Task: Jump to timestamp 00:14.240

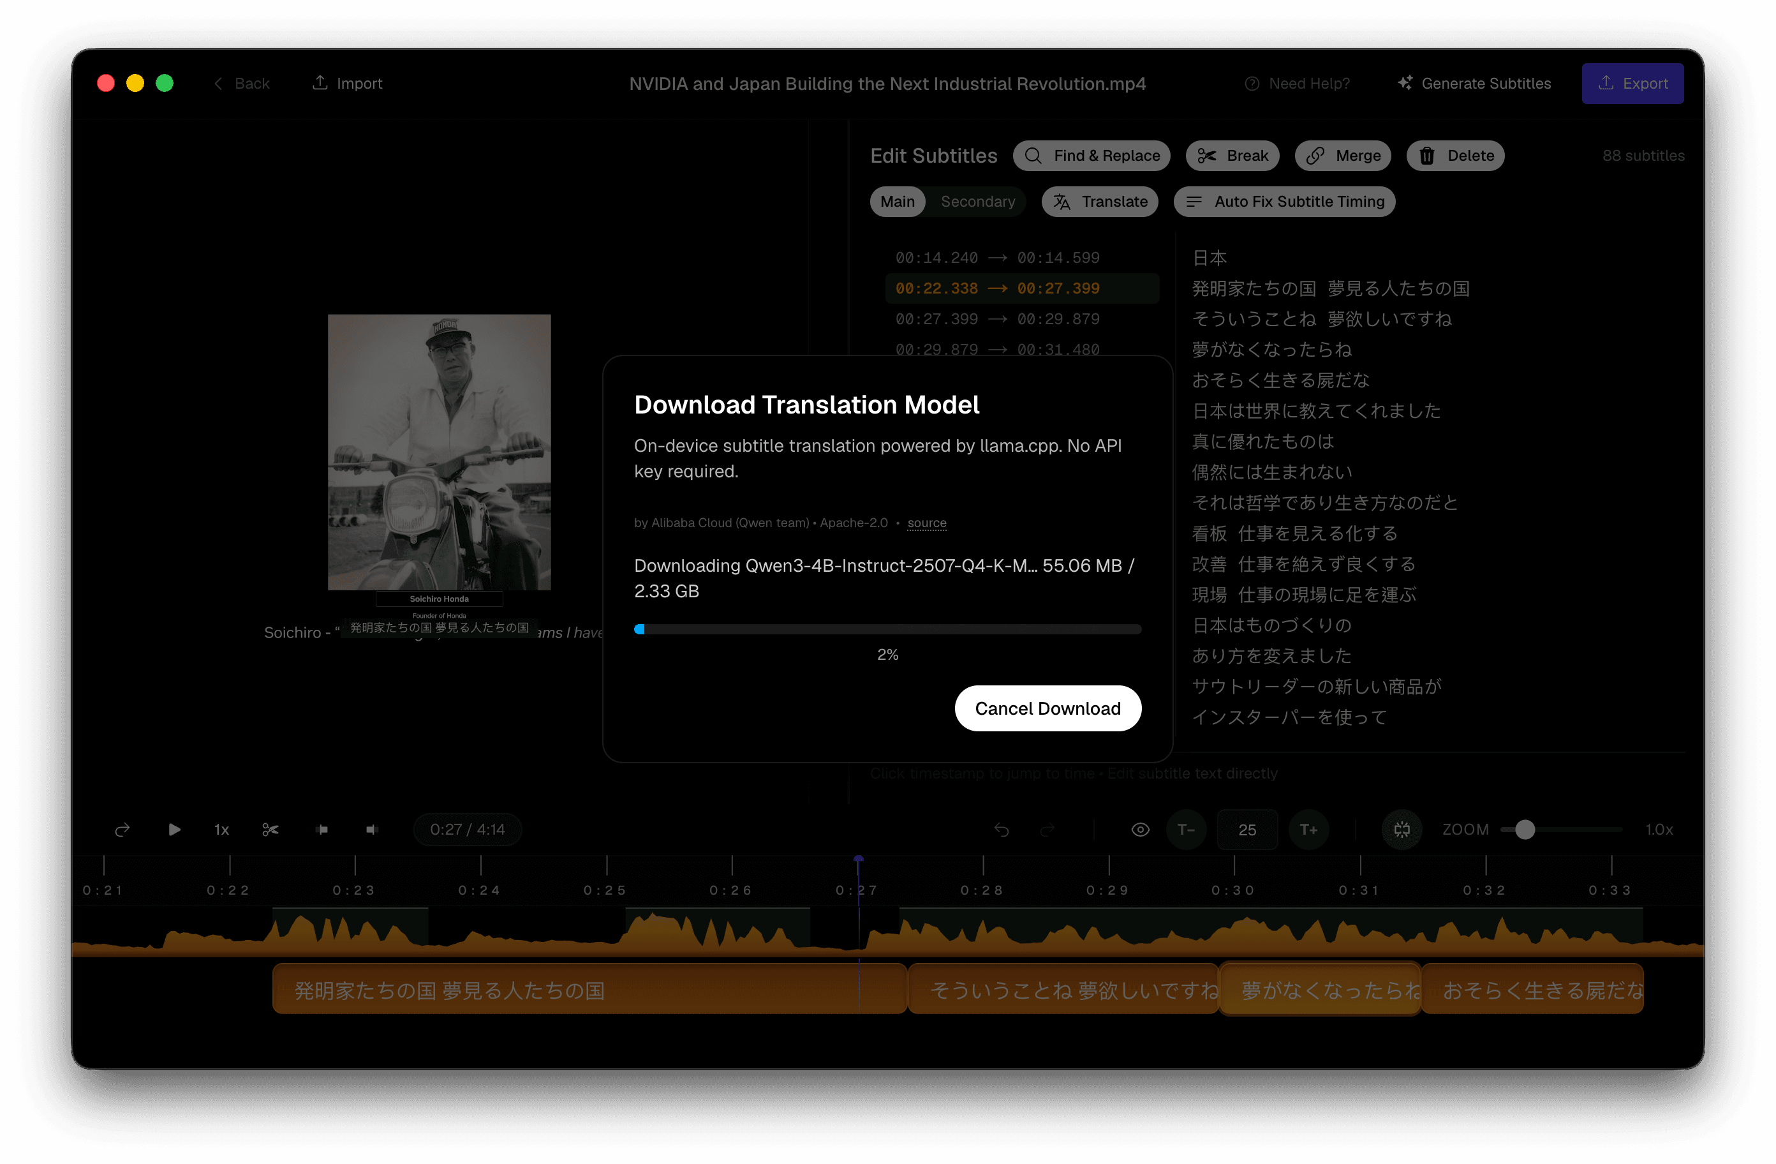Action: click(936, 258)
